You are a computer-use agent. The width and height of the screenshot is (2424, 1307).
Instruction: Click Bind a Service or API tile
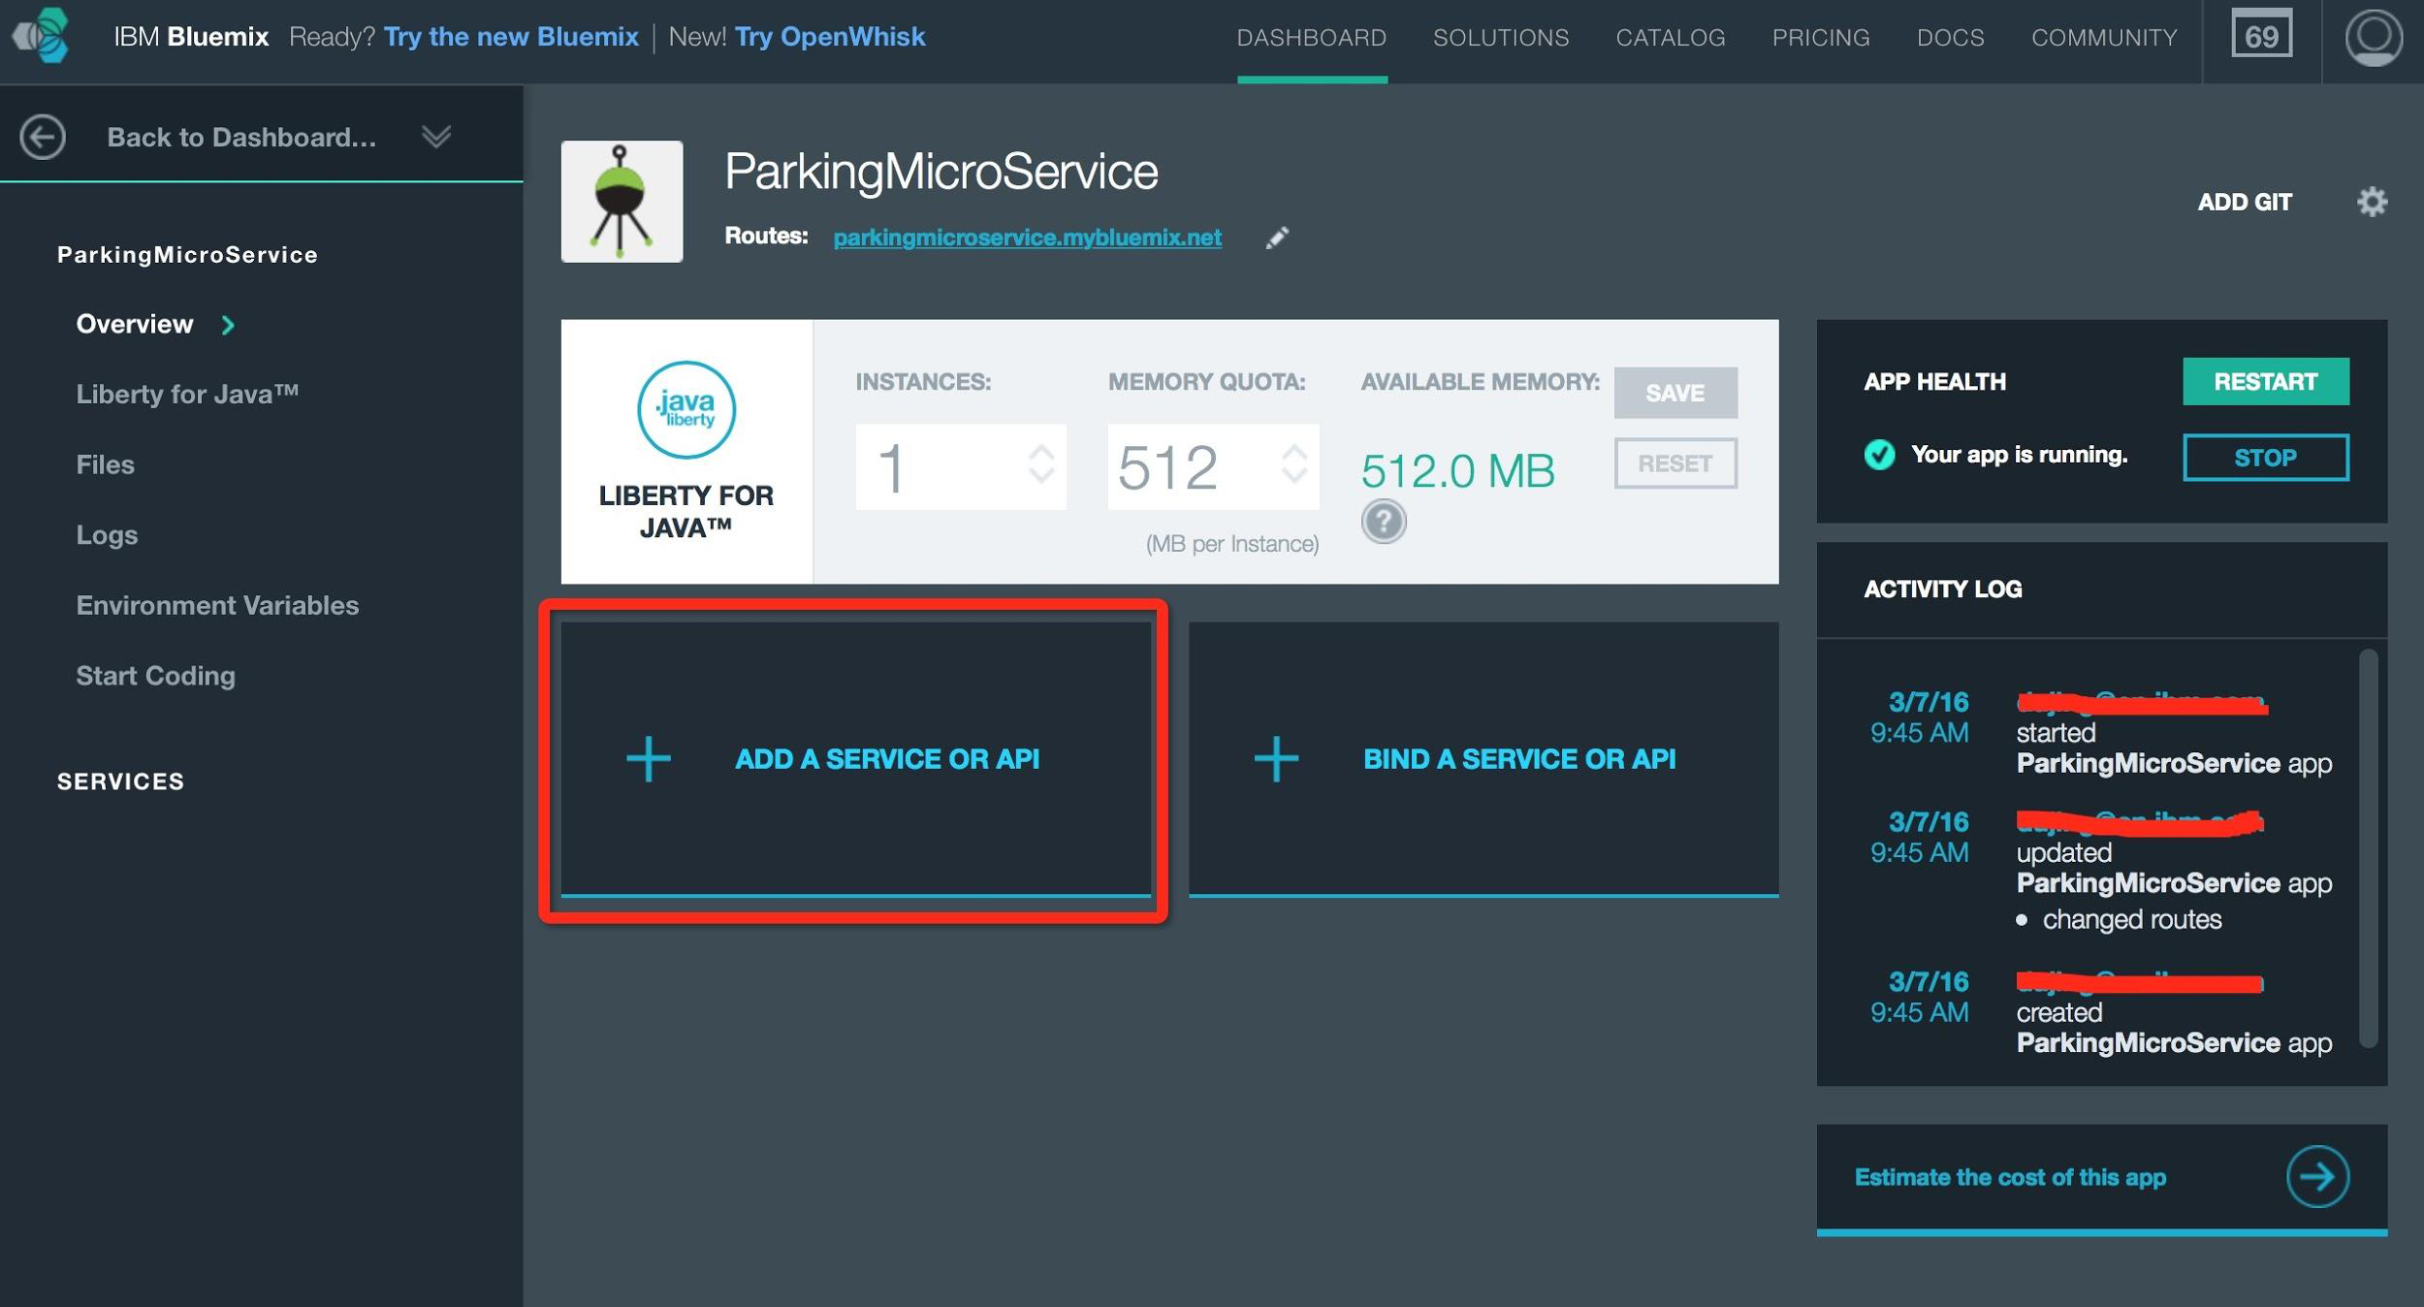pos(1483,759)
